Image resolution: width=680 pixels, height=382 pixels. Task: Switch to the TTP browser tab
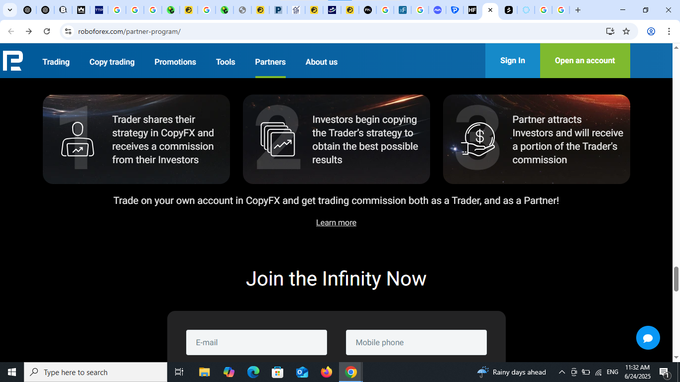tap(99, 10)
